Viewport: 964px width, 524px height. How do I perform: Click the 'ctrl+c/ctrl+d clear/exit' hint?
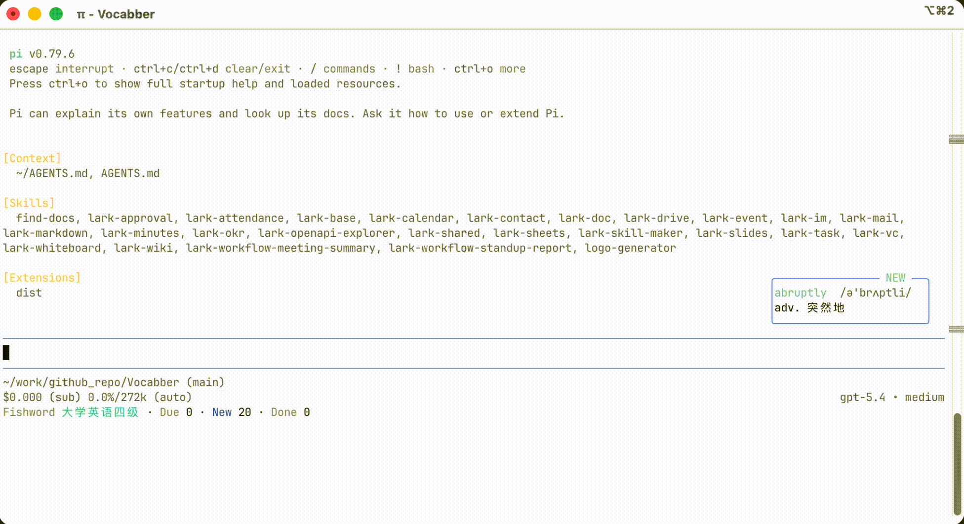point(212,69)
